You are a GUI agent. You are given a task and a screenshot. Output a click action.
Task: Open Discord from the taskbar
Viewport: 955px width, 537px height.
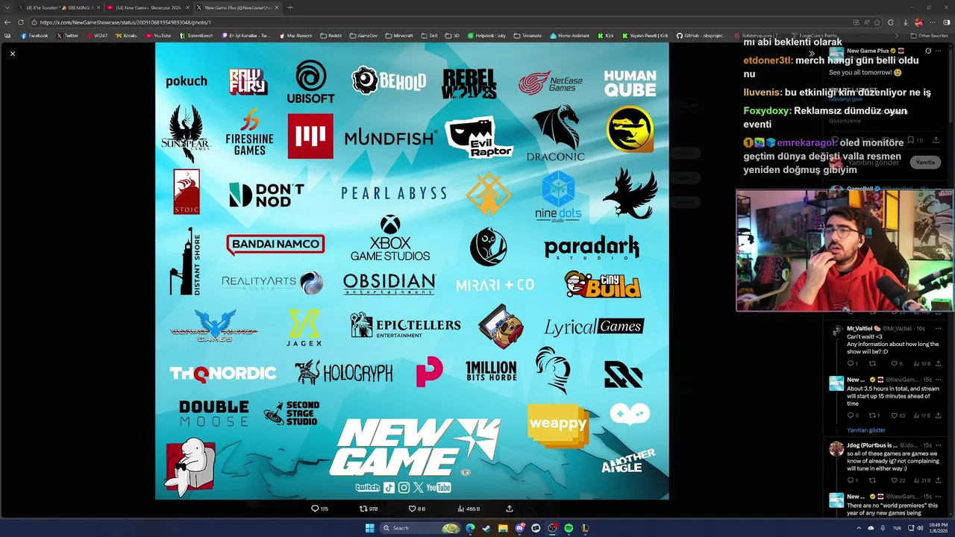click(519, 528)
